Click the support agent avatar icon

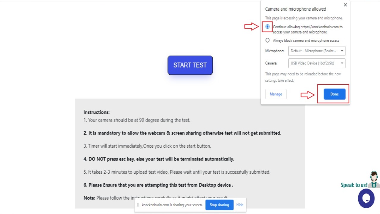[374, 179]
